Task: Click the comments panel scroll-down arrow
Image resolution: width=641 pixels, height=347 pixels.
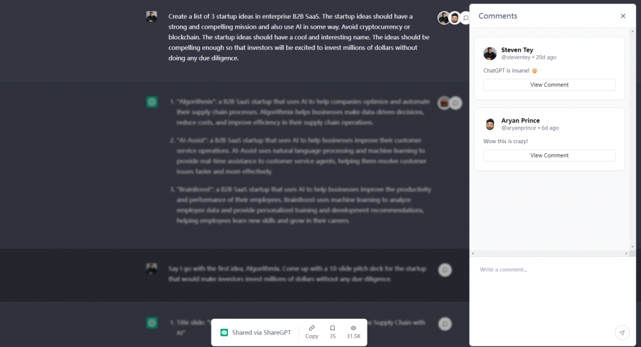Action: tap(632, 247)
